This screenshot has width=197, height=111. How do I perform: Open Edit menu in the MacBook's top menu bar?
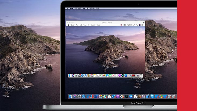pos(80,8)
